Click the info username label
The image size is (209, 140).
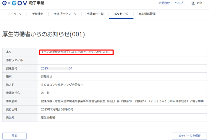(x=199, y=3)
